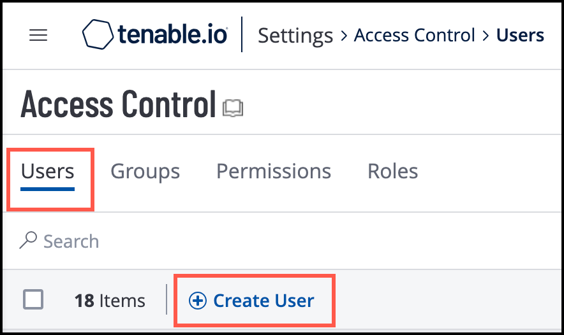Click the chevron after Settings breadcrumb
This screenshot has width=564, height=335.
pos(343,36)
